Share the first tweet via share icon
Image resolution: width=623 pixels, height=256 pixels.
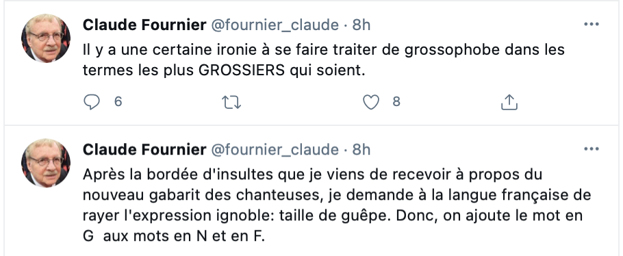click(509, 102)
